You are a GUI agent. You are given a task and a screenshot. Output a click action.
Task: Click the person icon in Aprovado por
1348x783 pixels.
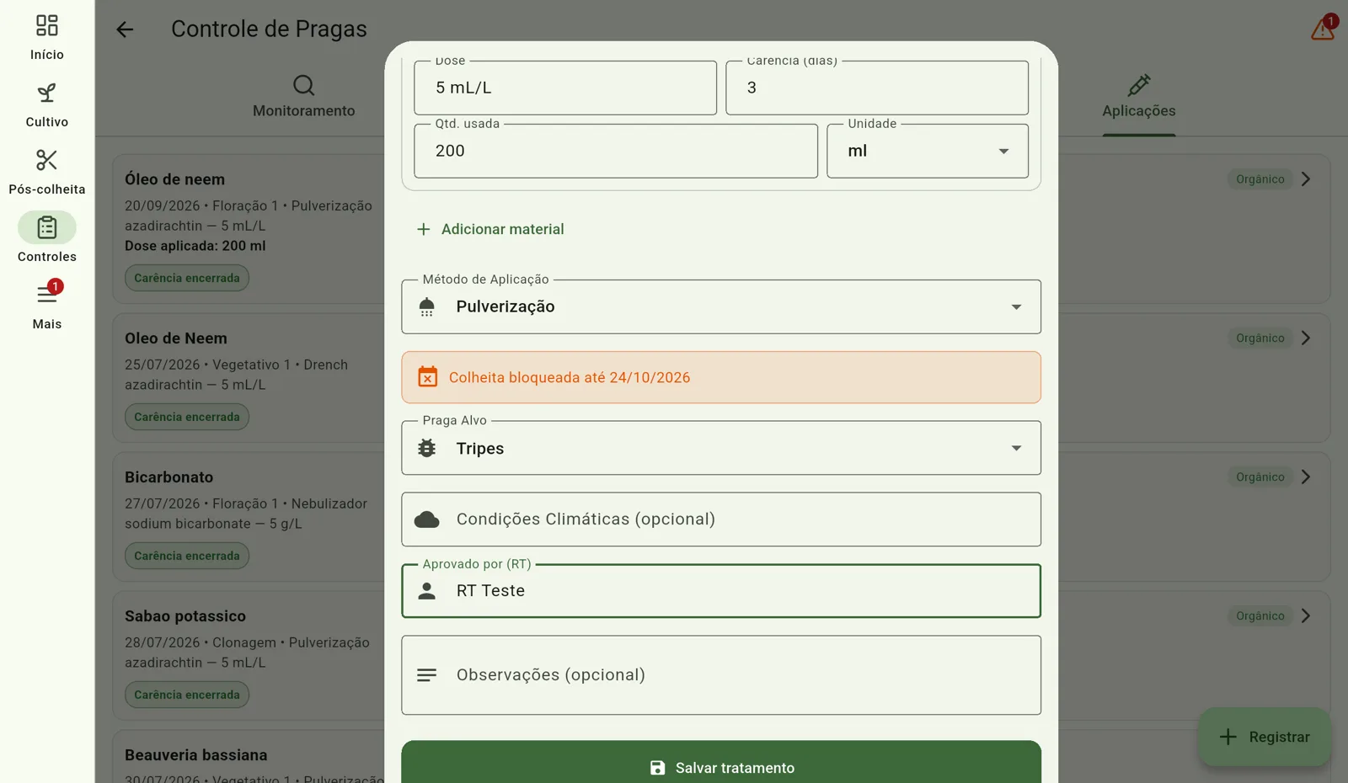[427, 591]
